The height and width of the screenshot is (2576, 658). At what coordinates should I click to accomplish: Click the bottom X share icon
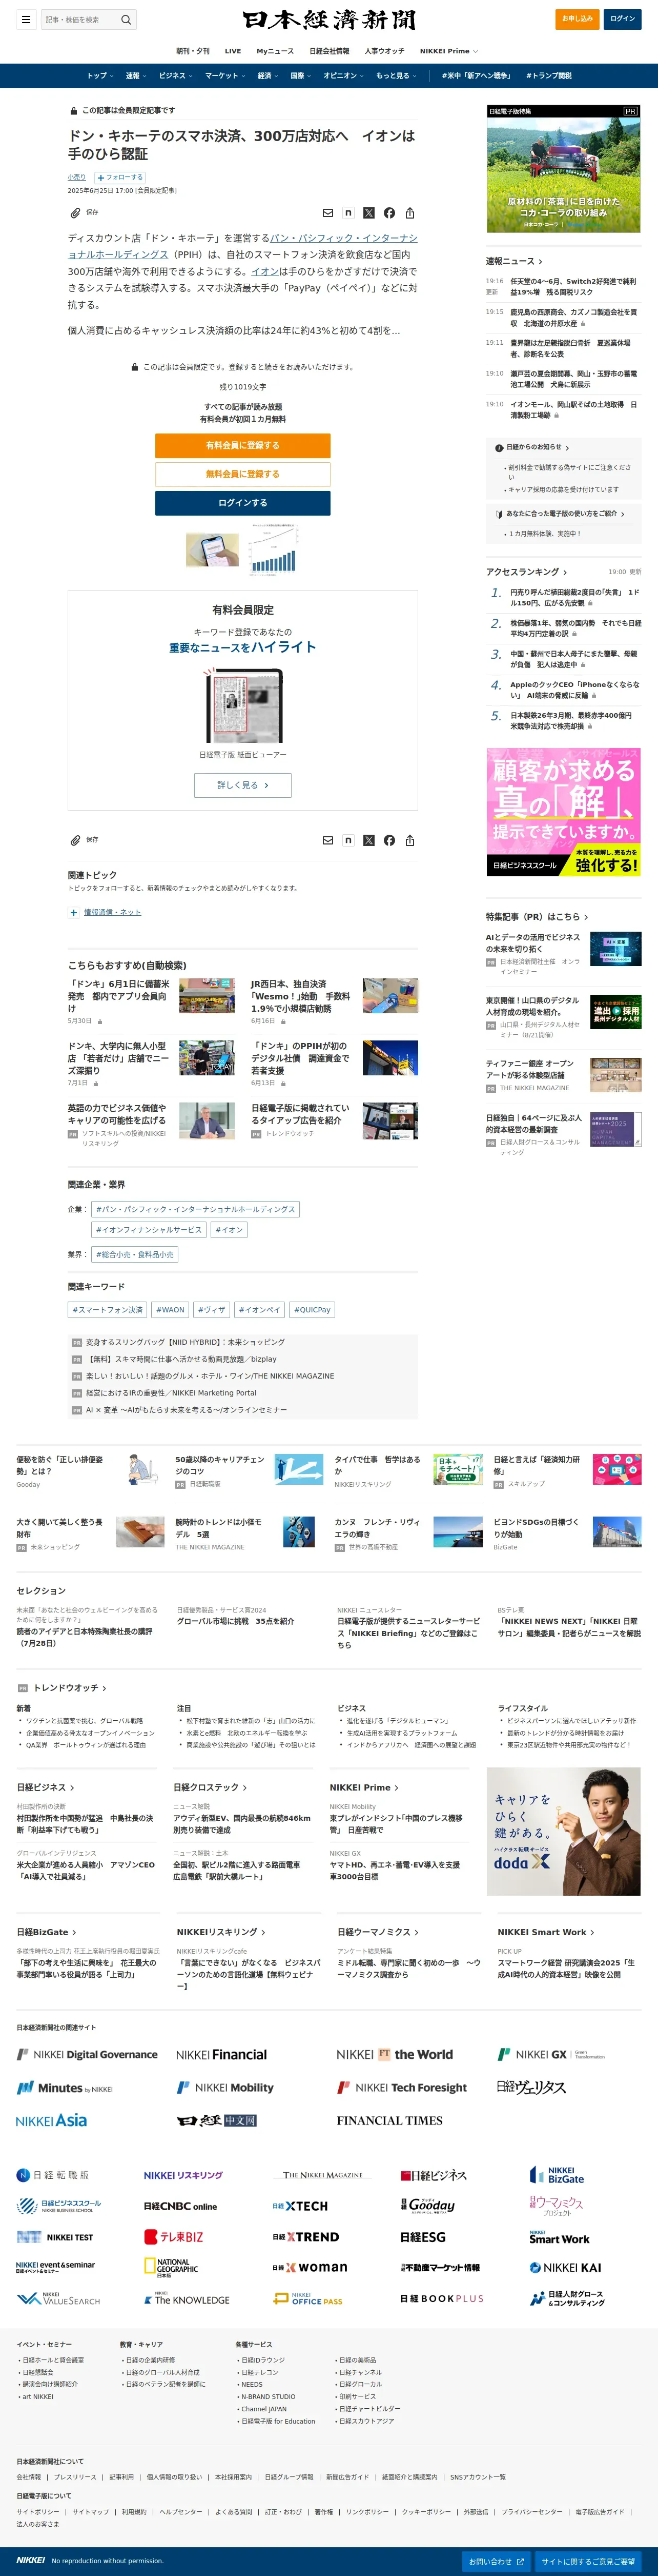click(x=368, y=840)
